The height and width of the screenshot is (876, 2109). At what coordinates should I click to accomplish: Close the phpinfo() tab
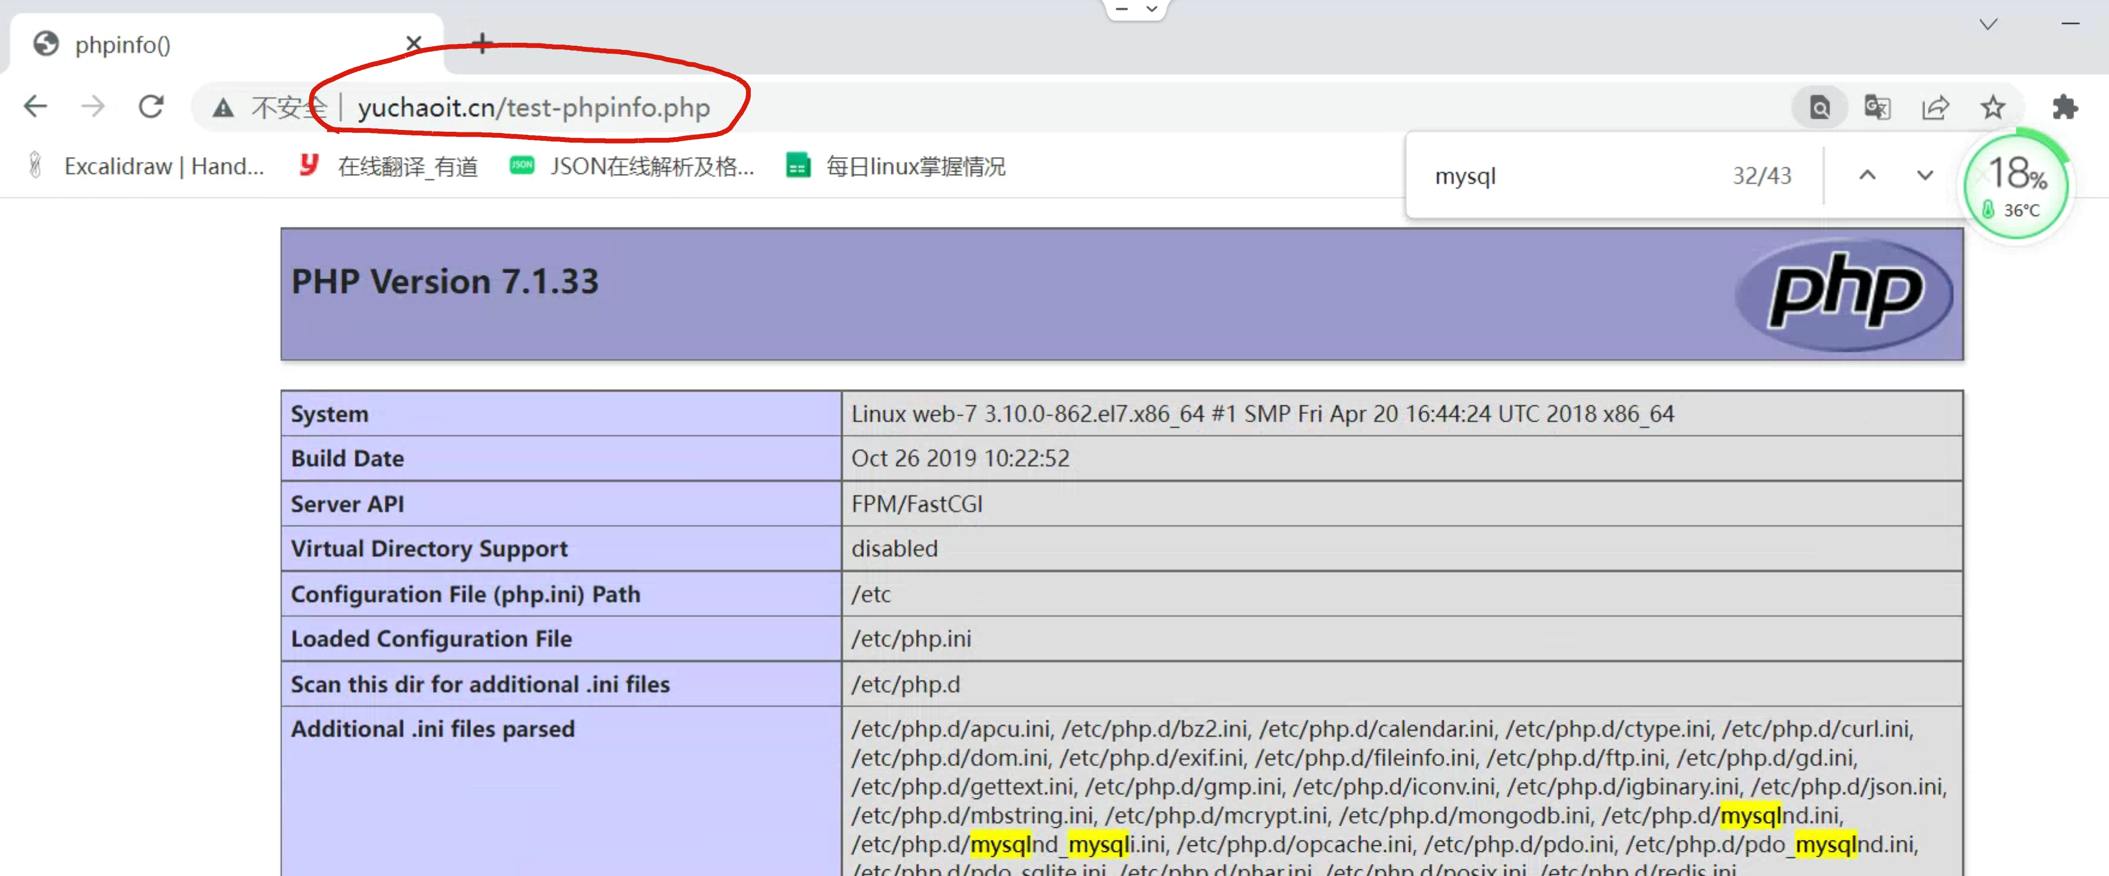tap(413, 43)
